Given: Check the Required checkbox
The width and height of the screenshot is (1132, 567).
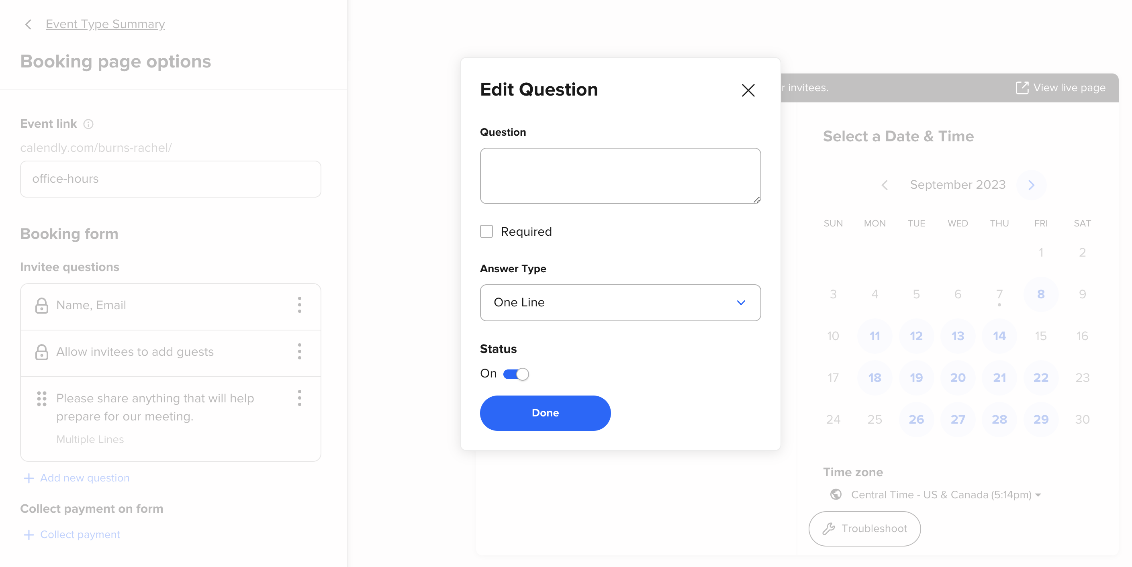Looking at the screenshot, I should 486,231.
